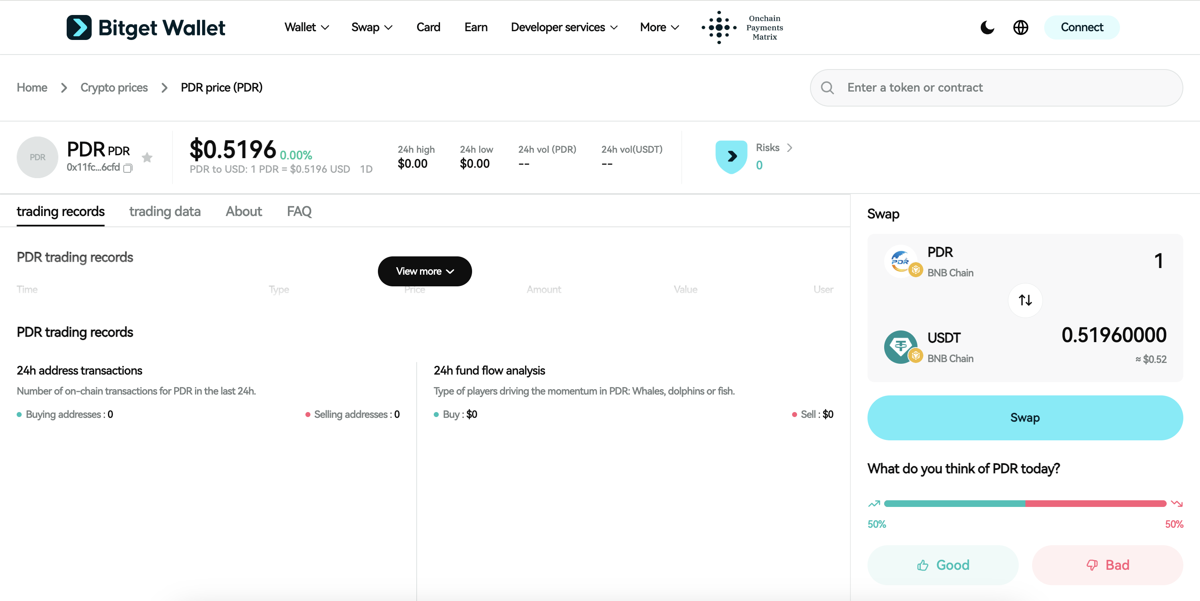Viewport: 1200px width, 601px height.
Task: Open the language selector globe icon
Action: [x=1021, y=27]
